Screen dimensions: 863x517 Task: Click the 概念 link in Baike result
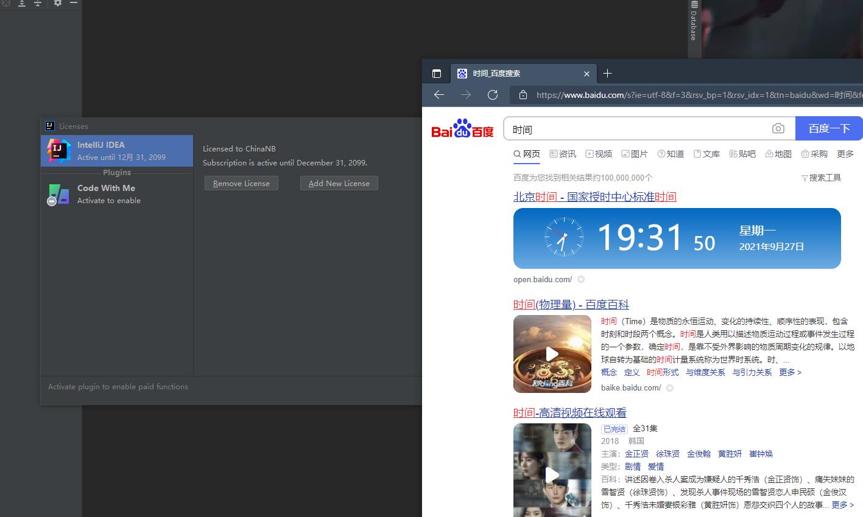point(609,372)
